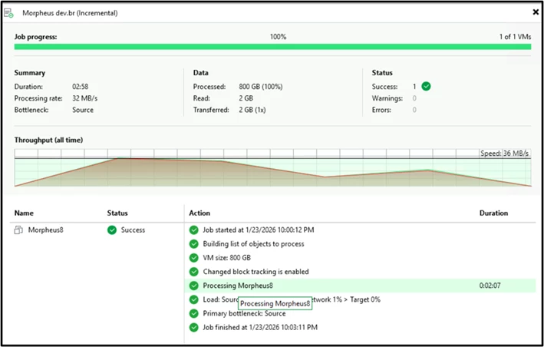This screenshot has width=544, height=347.
Task: Click the Processed value 800 GB (100%)
Action: coord(261,87)
